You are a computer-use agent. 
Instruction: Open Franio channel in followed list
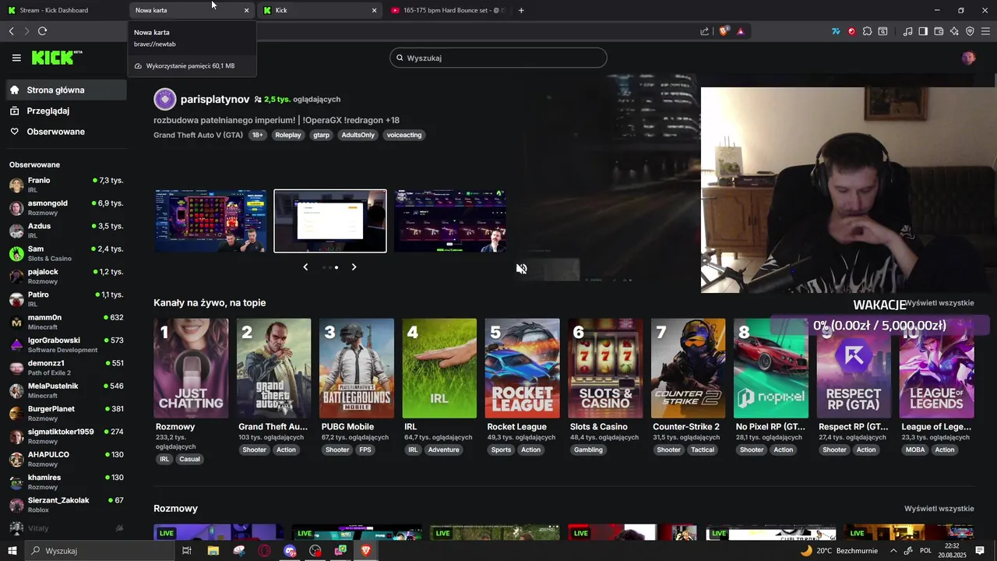(66, 185)
